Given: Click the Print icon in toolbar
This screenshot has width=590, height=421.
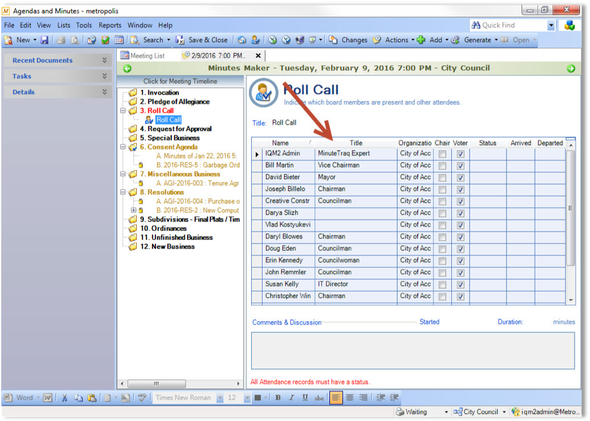Looking at the screenshot, I should [61, 40].
